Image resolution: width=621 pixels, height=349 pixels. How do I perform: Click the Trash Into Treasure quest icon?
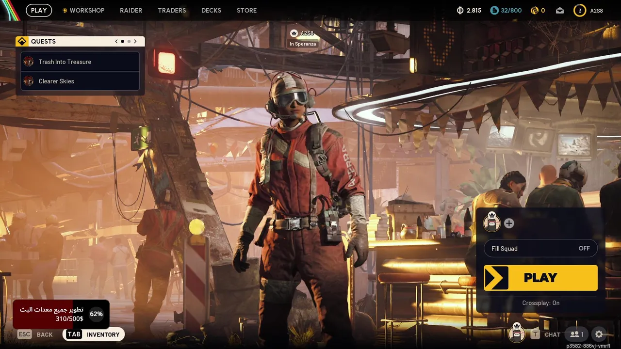point(29,62)
